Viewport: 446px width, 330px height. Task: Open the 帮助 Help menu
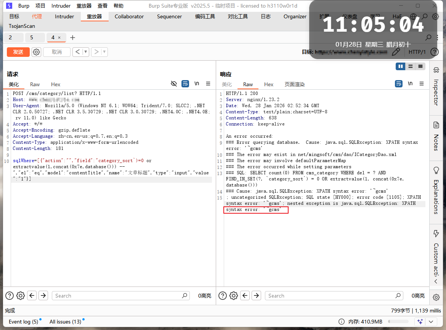click(x=118, y=6)
